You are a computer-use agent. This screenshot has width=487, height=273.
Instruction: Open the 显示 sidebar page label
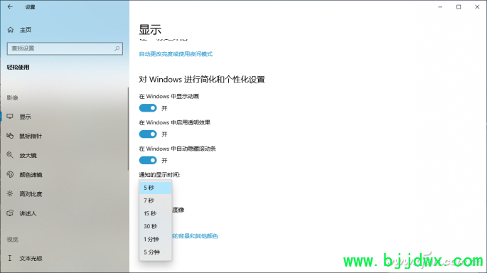point(25,117)
